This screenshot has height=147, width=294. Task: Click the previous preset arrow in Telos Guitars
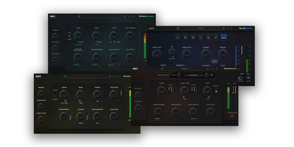(129, 16)
